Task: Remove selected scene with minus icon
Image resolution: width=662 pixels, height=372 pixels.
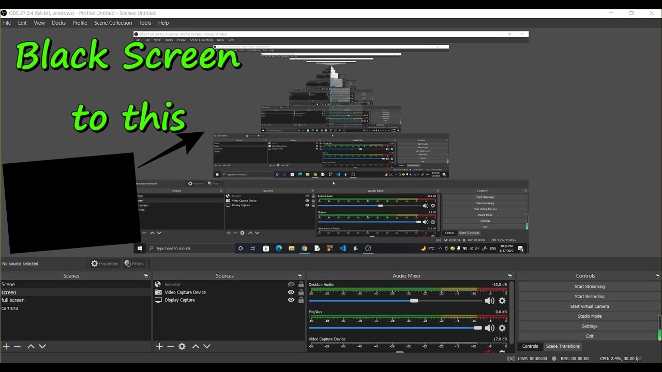Action: pos(18,347)
